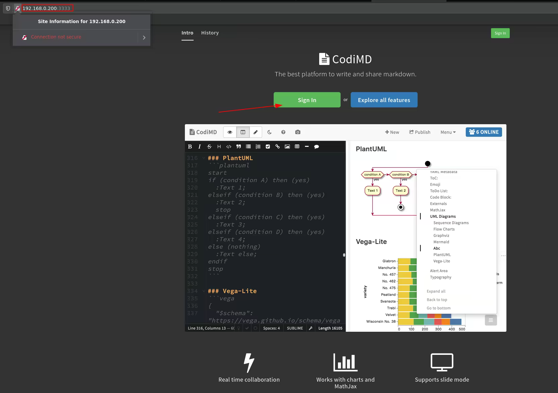Click the insert link chain icon
558x393 pixels.
click(x=277, y=147)
